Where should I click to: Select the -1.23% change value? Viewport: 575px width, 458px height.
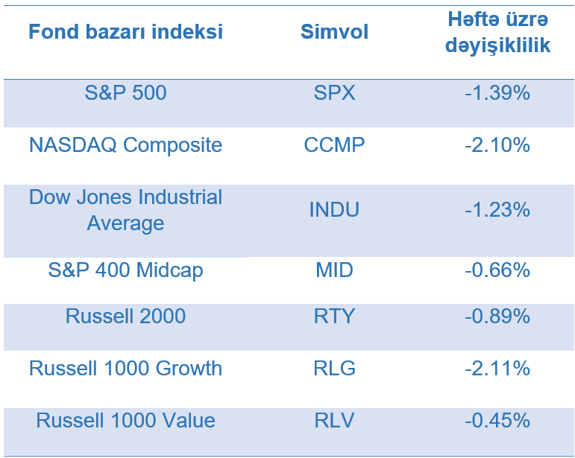click(x=497, y=210)
